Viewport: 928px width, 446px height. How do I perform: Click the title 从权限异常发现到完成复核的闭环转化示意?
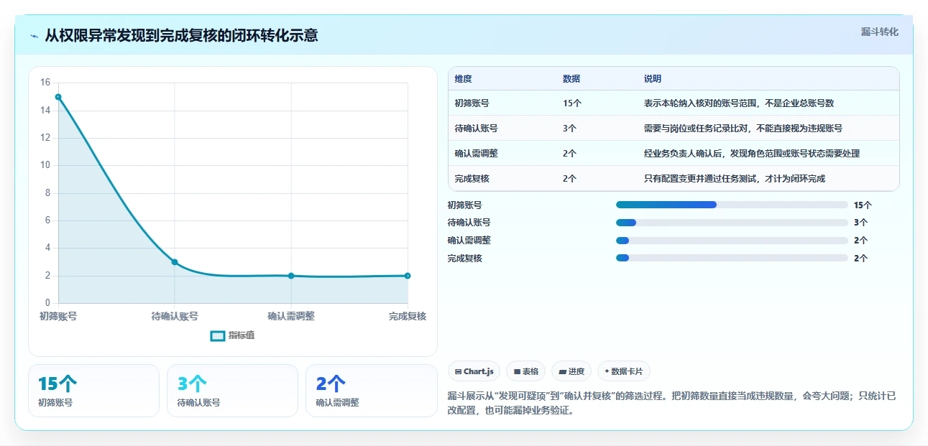coord(181,35)
